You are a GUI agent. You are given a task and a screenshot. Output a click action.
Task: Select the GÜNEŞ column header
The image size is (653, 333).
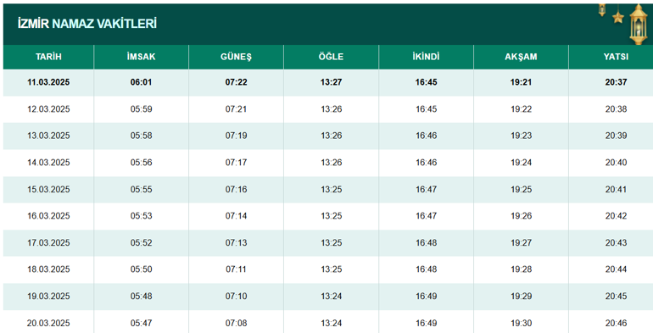click(236, 57)
